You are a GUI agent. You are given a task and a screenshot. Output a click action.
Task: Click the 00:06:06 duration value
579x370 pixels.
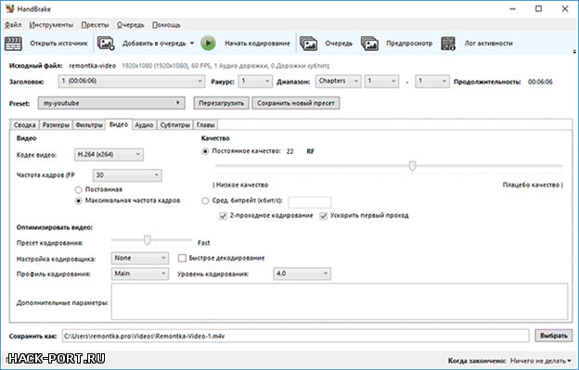pyautogui.click(x=540, y=82)
